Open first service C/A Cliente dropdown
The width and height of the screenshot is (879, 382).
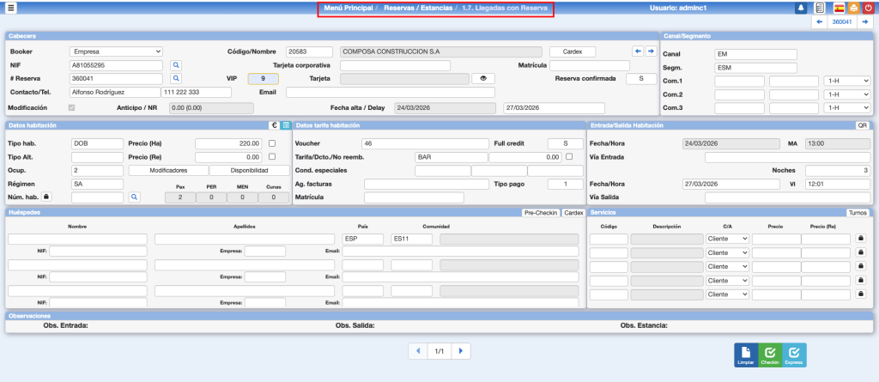click(726, 238)
